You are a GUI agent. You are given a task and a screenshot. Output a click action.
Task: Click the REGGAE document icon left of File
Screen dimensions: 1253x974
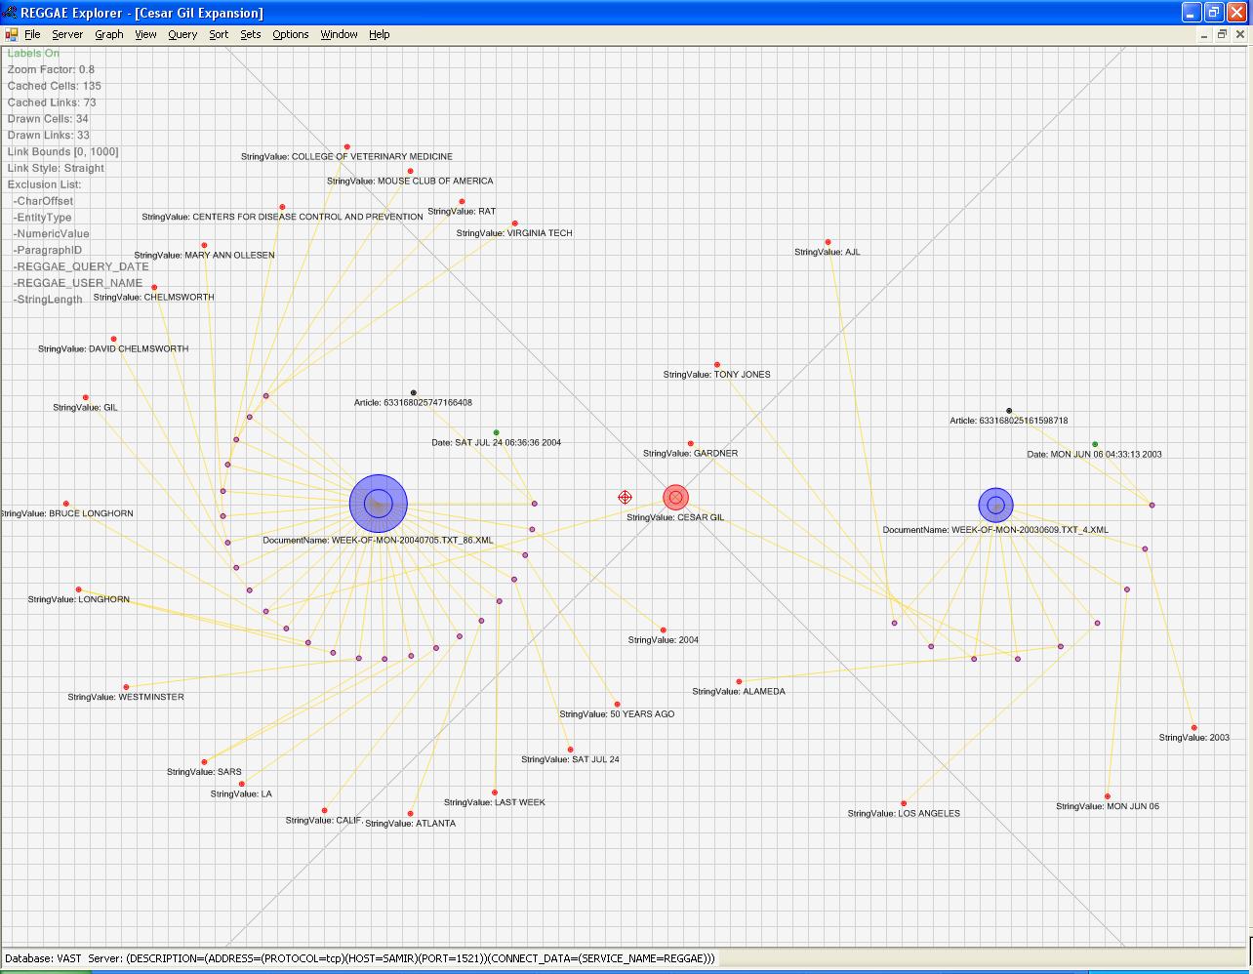[x=11, y=34]
